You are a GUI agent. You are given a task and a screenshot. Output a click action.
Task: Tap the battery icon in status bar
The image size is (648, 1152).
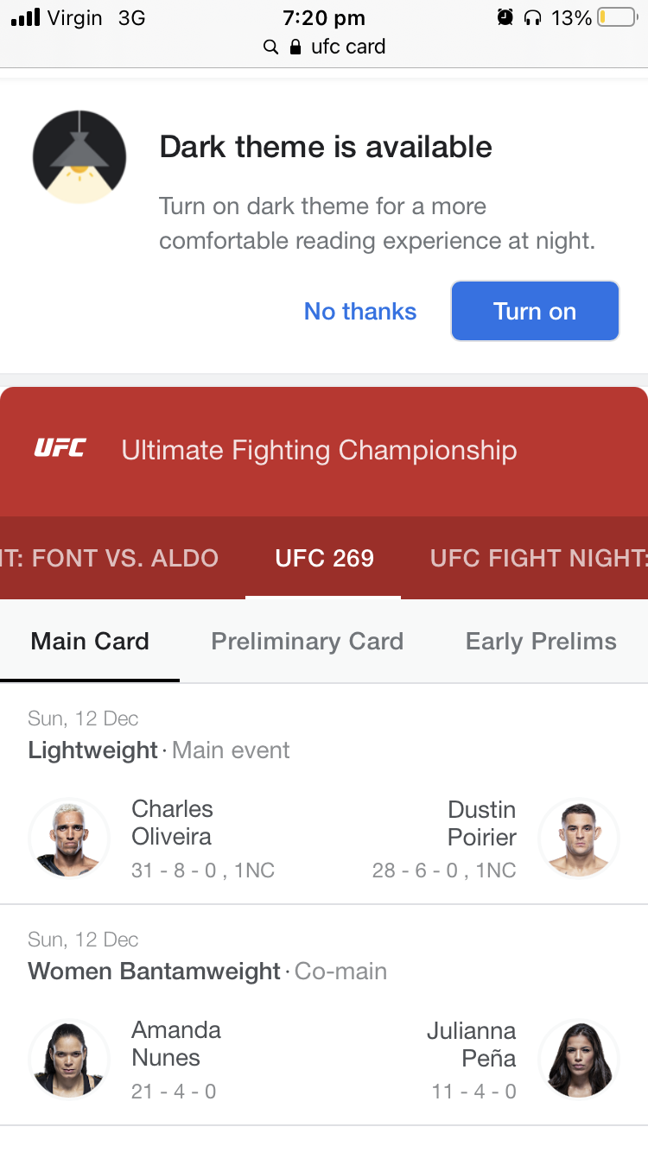tap(616, 17)
